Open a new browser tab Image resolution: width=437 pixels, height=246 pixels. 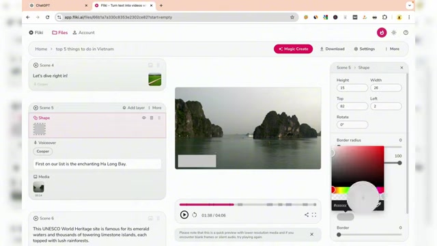161,5
